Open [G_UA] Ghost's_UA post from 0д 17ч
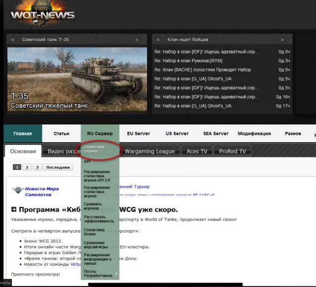 coord(194,106)
